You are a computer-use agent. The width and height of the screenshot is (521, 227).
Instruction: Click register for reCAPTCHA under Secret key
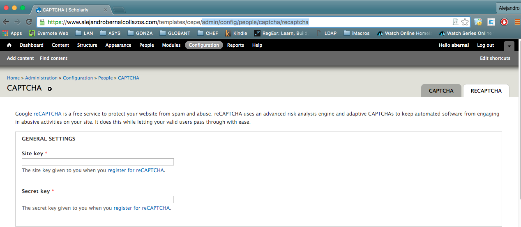click(142, 208)
